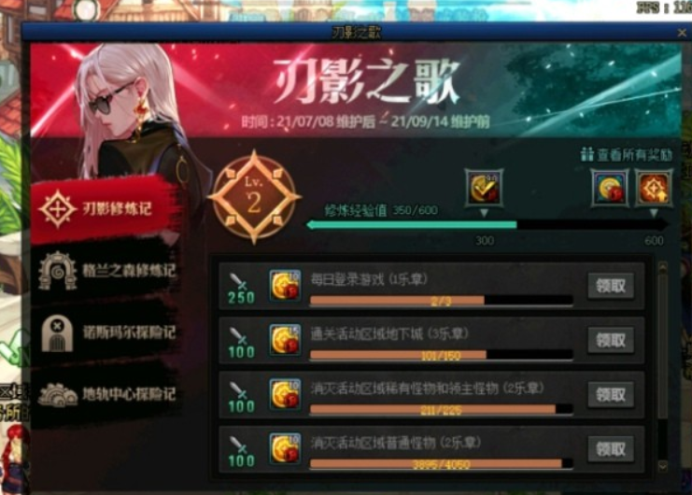Screen dimensions: 692x495
Task: Click the medal icon for daily login task
Action: tap(285, 286)
